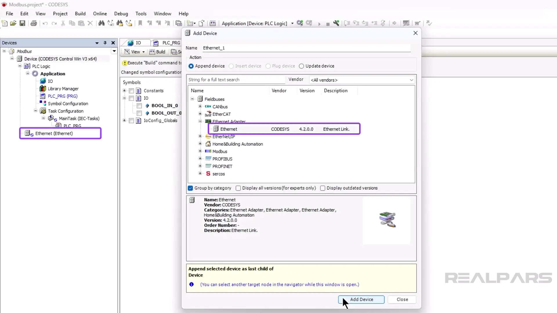Select the Insert device action
The width and height of the screenshot is (557, 313).
231,66
